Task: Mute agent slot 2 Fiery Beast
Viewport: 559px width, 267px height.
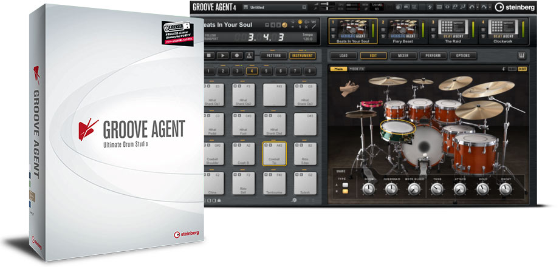Action: click(x=383, y=31)
